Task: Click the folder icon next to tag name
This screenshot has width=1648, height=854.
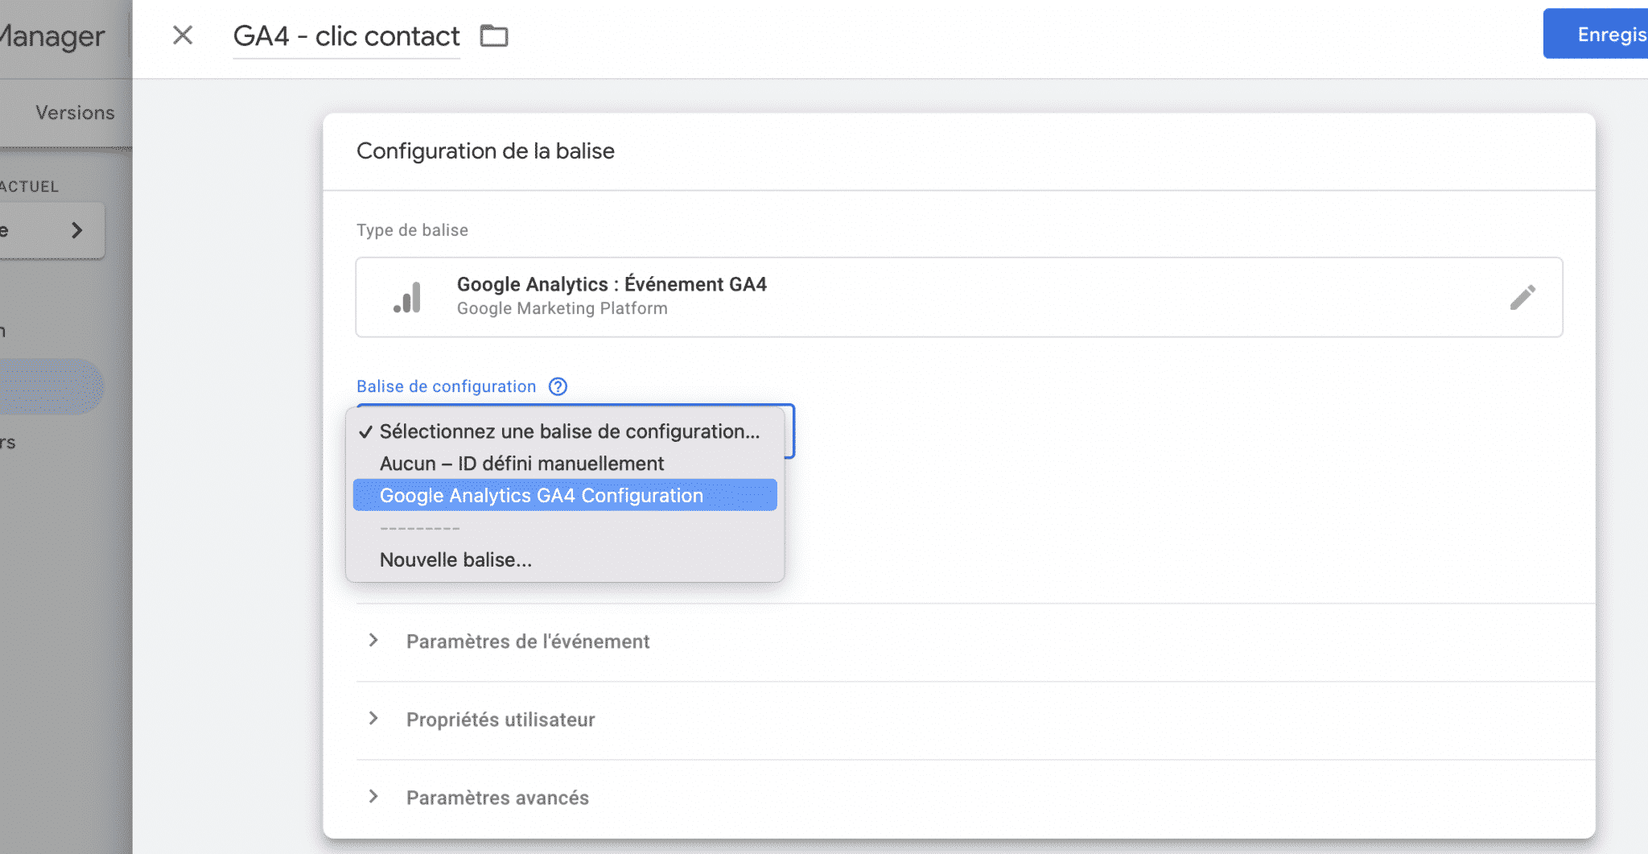Action: tap(494, 36)
